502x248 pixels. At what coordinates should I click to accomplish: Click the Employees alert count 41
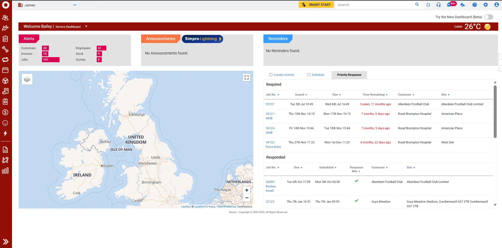(x=102, y=48)
